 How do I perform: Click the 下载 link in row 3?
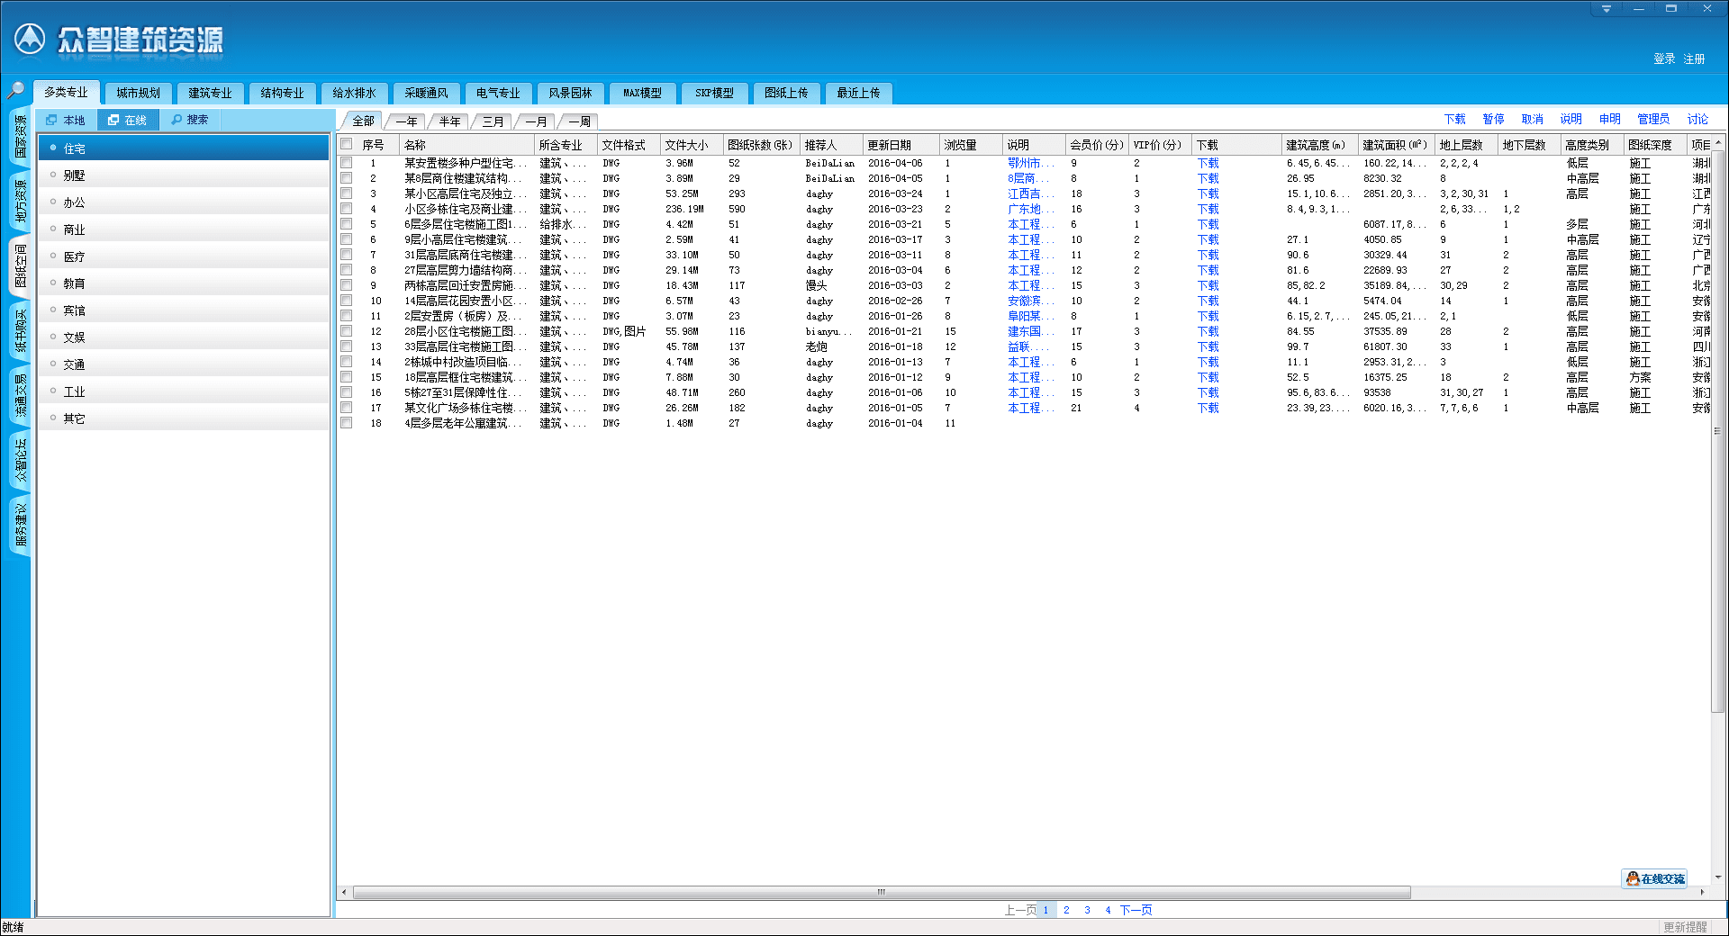point(1208,193)
